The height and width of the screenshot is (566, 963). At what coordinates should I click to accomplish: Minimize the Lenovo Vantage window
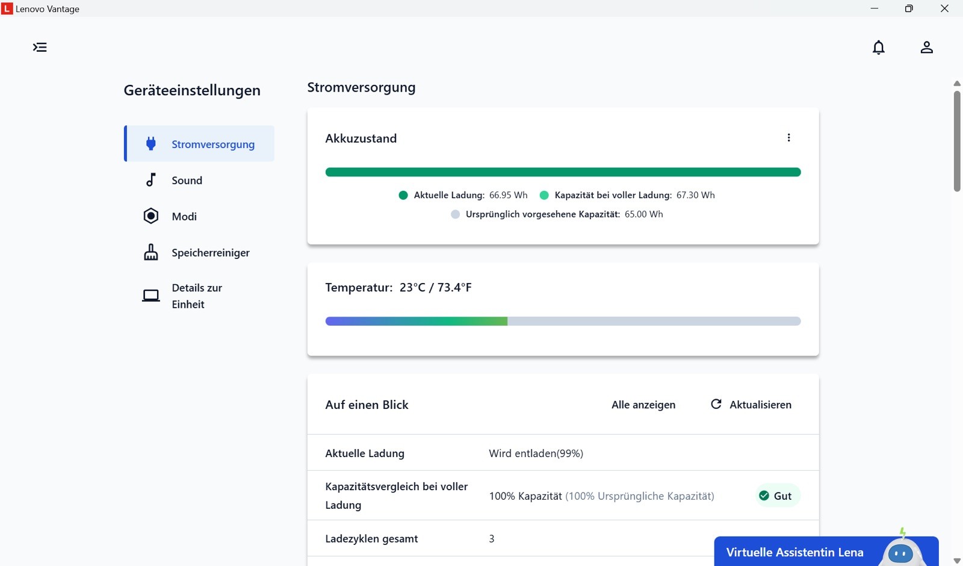(874, 8)
